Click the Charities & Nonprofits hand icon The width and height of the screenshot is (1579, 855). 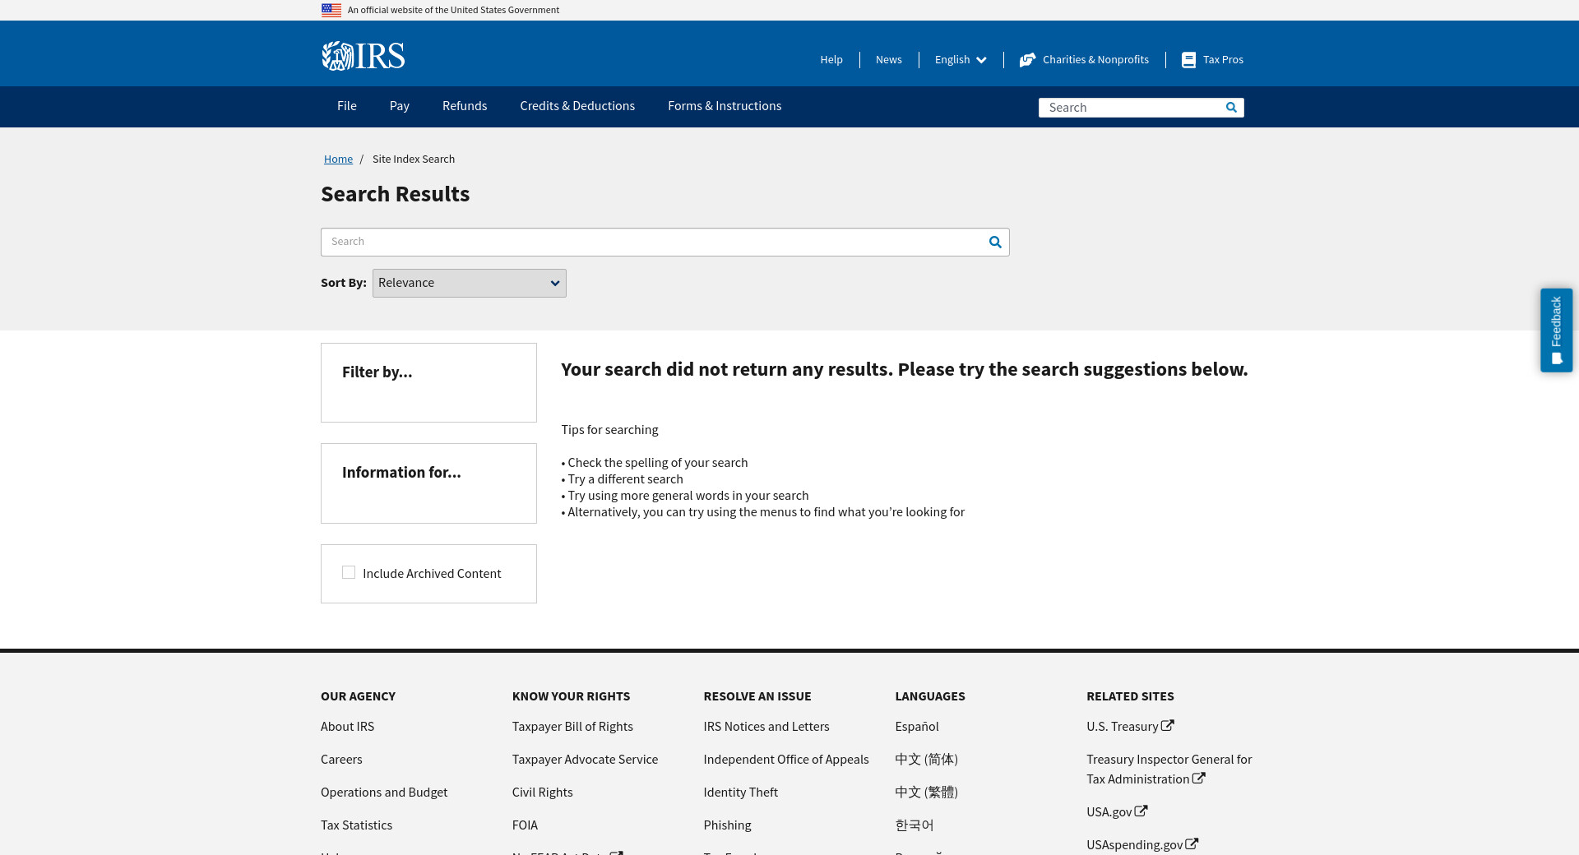[x=1027, y=60]
